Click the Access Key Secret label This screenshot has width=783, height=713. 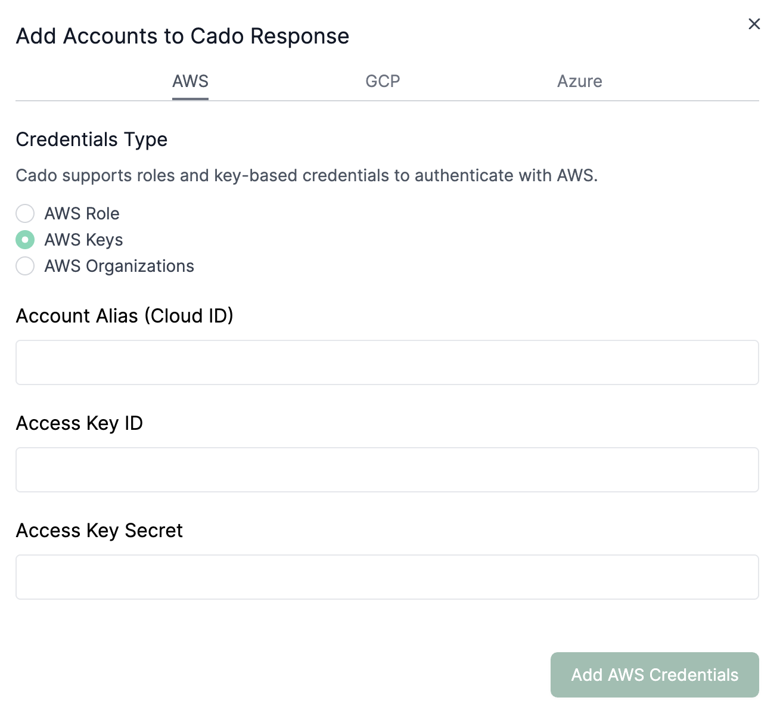pyautogui.click(x=100, y=531)
